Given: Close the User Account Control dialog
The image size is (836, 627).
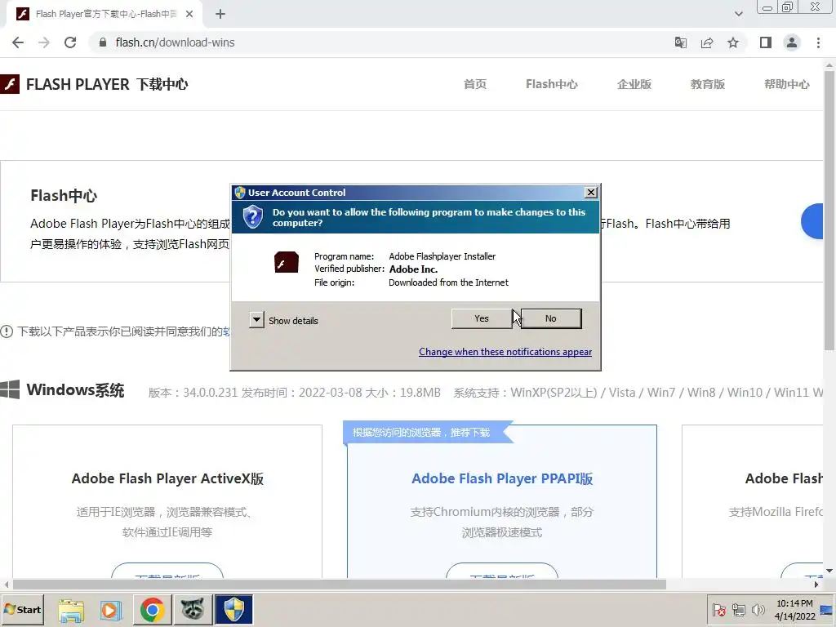Looking at the screenshot, I should click(591, 193).
